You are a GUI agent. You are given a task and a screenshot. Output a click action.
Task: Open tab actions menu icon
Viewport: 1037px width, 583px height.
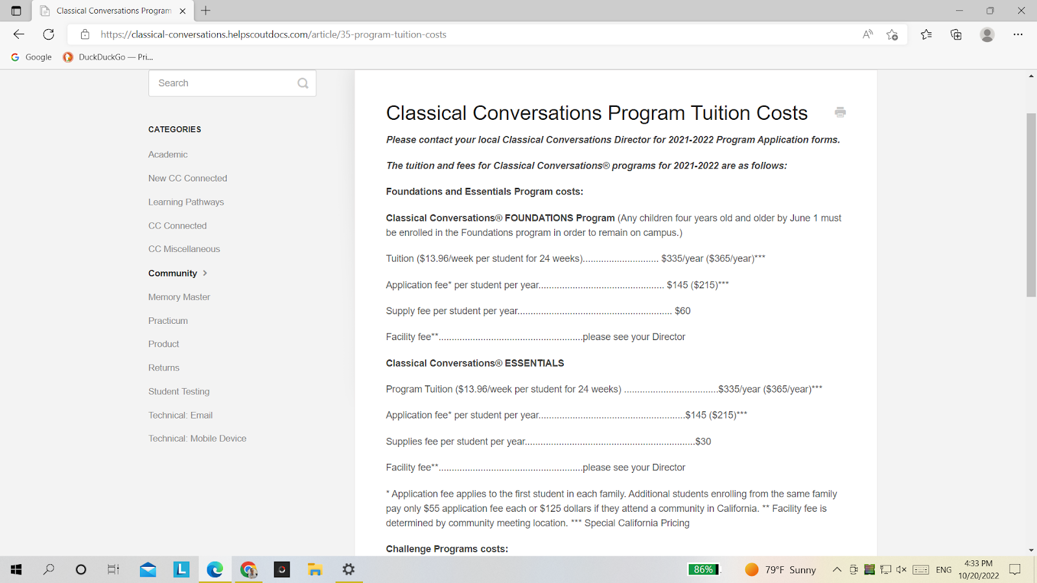[16, 10]
